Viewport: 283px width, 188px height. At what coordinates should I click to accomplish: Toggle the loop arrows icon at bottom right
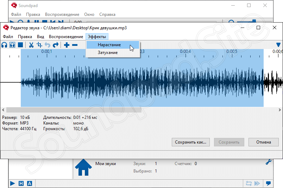[249, 183]
